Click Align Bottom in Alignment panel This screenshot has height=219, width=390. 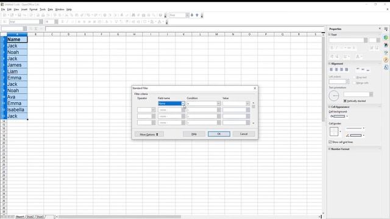pos(368,69)
